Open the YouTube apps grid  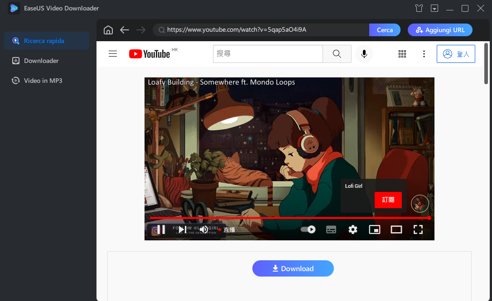coord(402,54)
